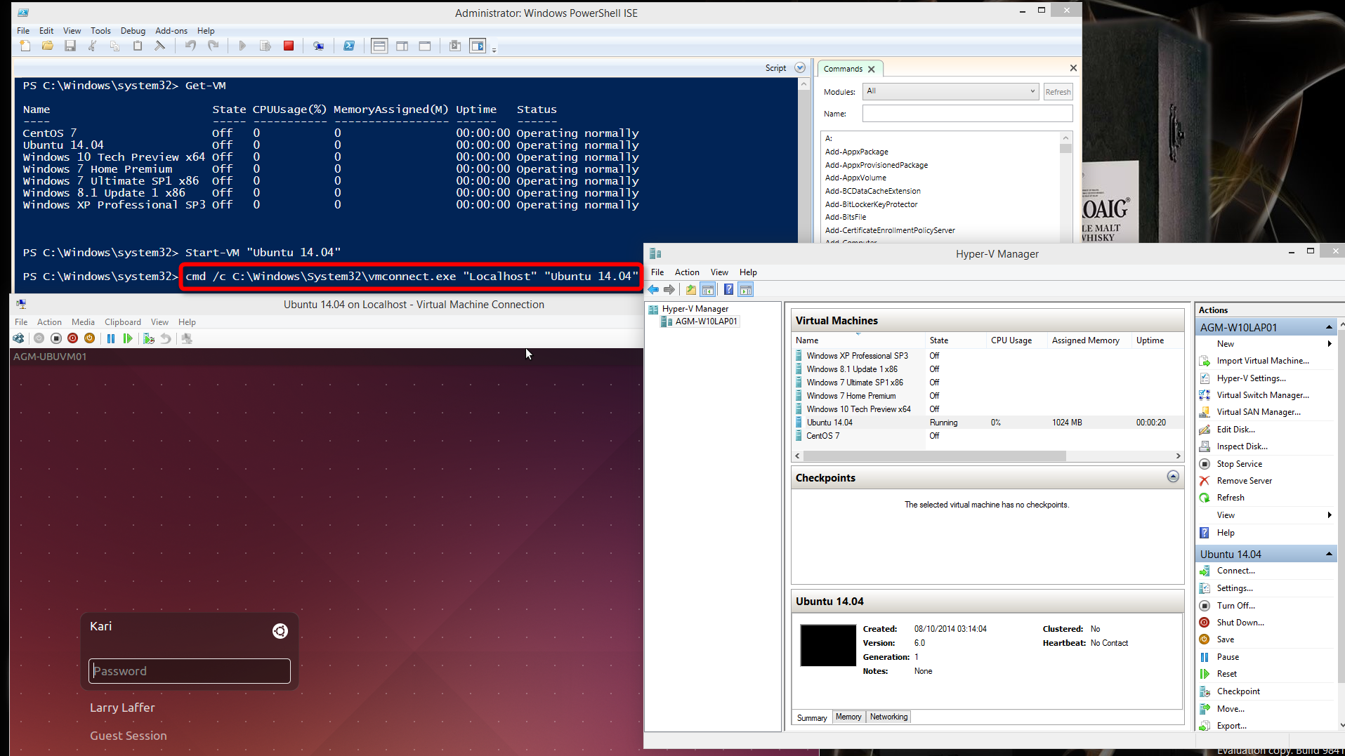Select Larry Laffer user on Ubuntu login
The height and width of the screenshot is (756, 1345).
pos(122,708)
